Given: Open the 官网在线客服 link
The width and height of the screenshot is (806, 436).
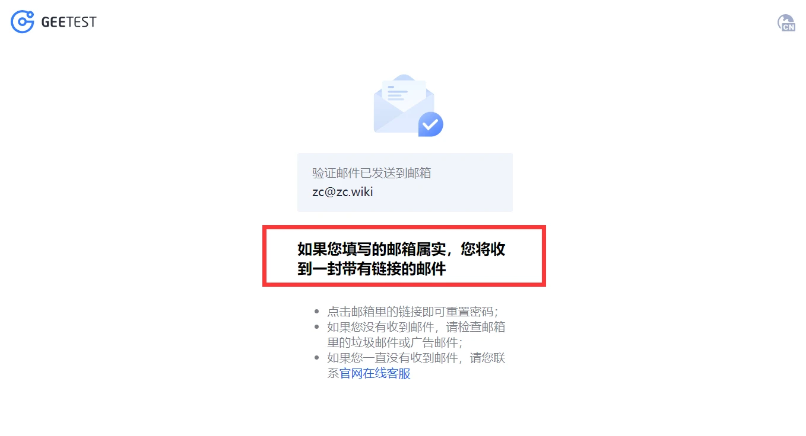Looking at the screenshot, I should (x=375, y=374).
